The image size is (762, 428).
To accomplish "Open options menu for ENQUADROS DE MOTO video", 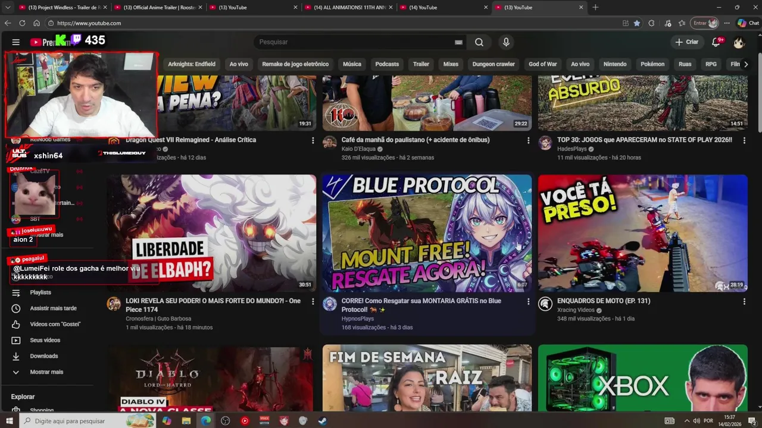I will 744,301.
